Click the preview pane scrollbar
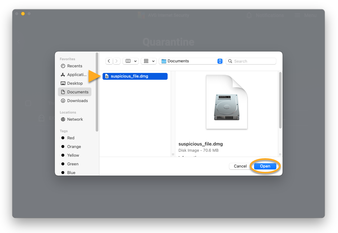The width and height of the screenshot is (338, 233). (280, 100)
